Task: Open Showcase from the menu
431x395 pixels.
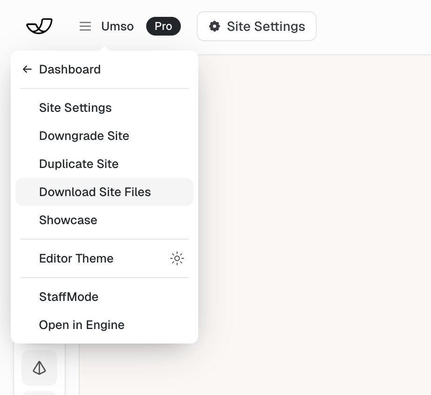Action: [x=68, y=220]
